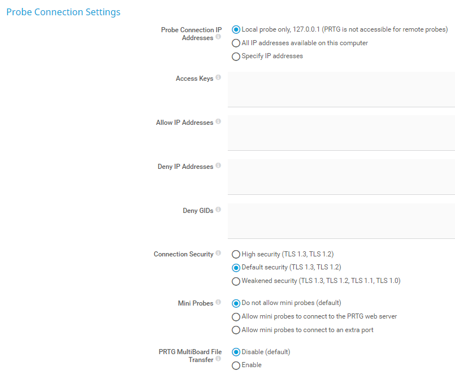455x379 pixels.
Task: Allow mini probes to connect to PRTG web server
Action: [236, 317]
